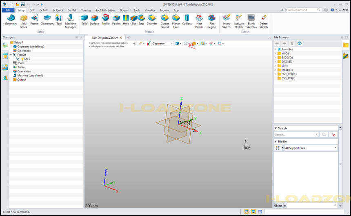The width and height of the screenshot is (351, 216).
Task: Add a new document tab
Action: pos(128,38)
